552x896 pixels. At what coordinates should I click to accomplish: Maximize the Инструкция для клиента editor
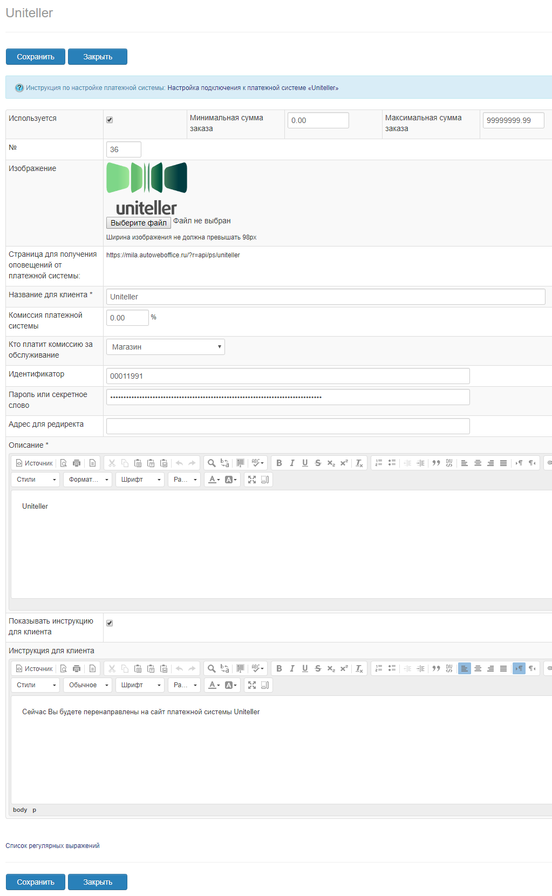pos(252,685)
